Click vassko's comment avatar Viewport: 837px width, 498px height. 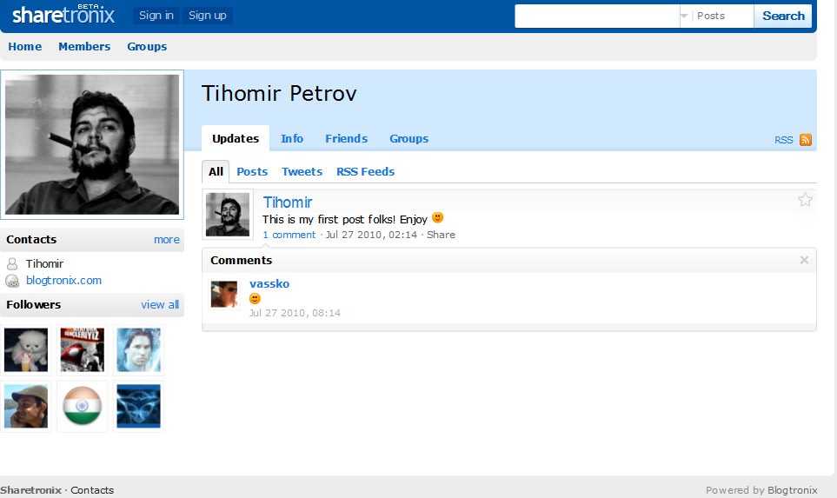click(x=224, y=294)
